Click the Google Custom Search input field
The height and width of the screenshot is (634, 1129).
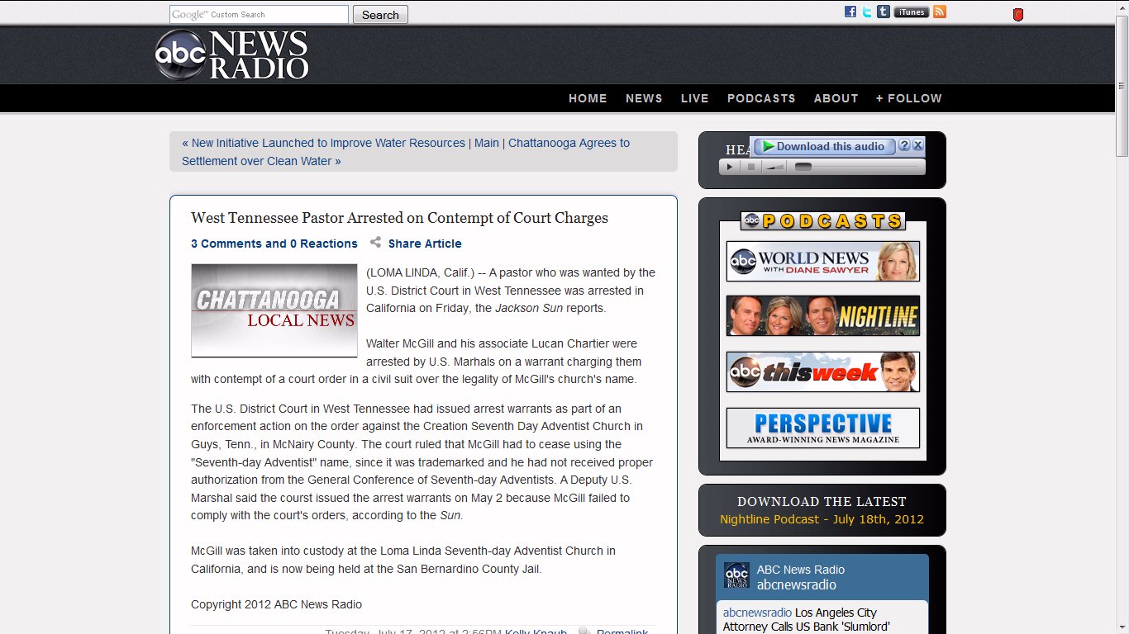pyautogui.click(x=260, y=15)
